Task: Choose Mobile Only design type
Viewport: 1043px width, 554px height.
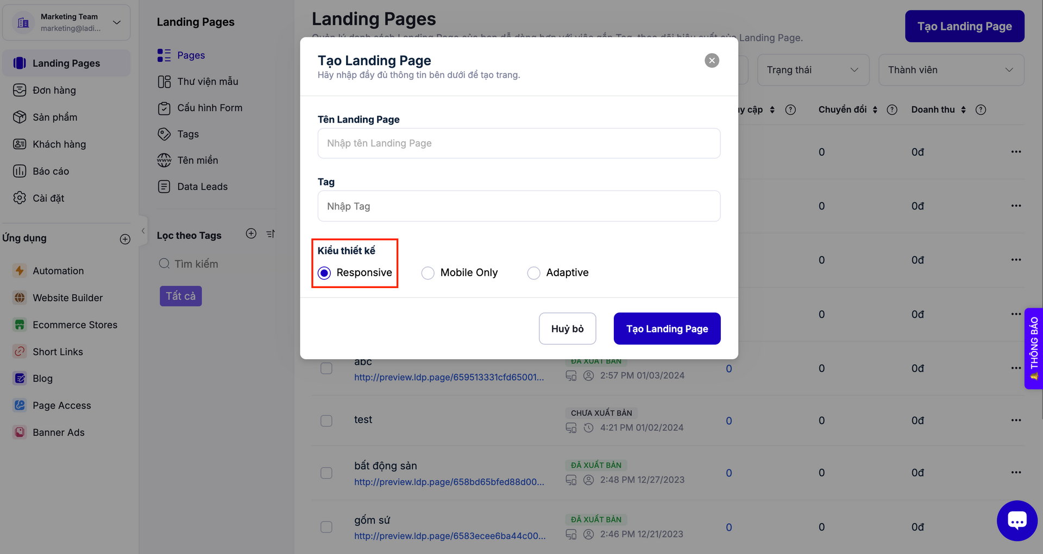Action: click(x=428, y=273)
